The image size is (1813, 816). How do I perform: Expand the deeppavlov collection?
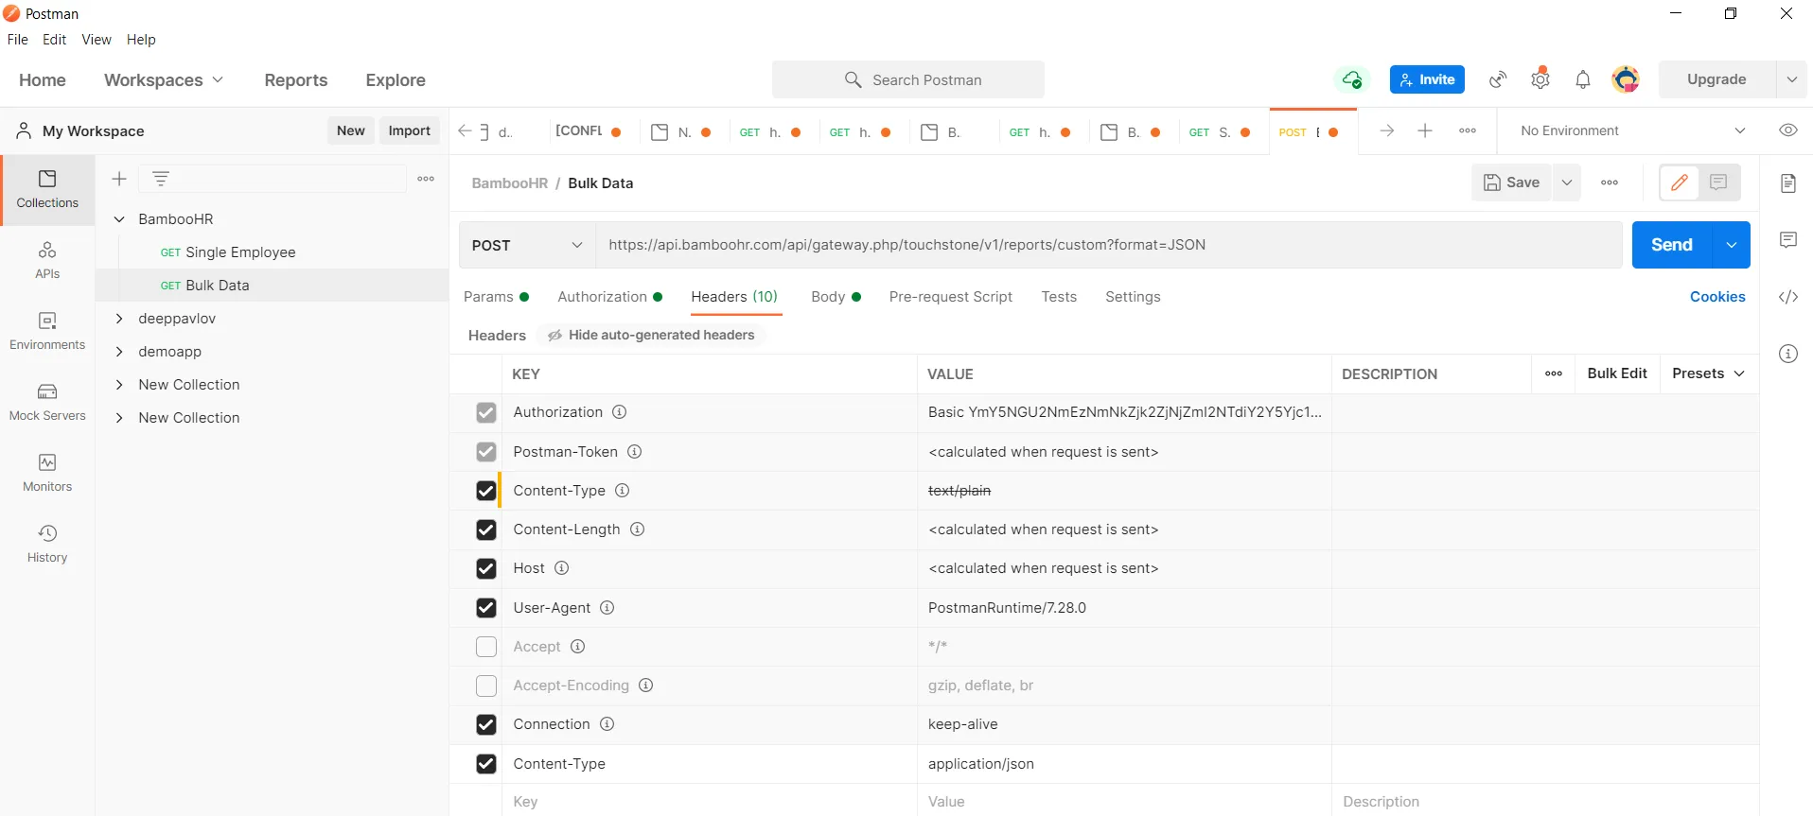pos(119,319)
